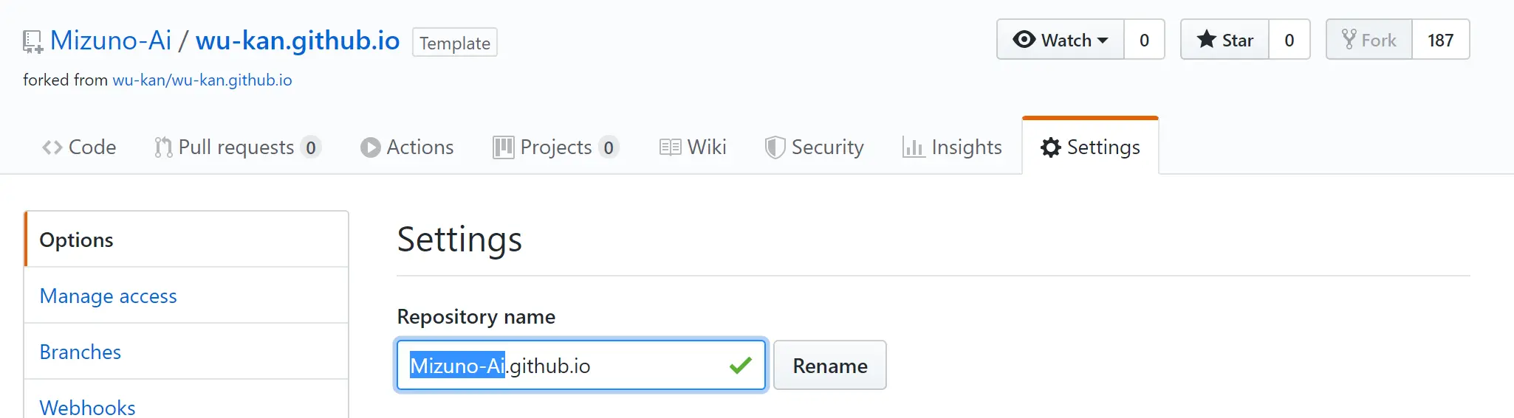Image resolution: width=1514 pixels, height=418 pixels.
Task: Click the star icon on Star button
Action: [x=1206, y=39]
